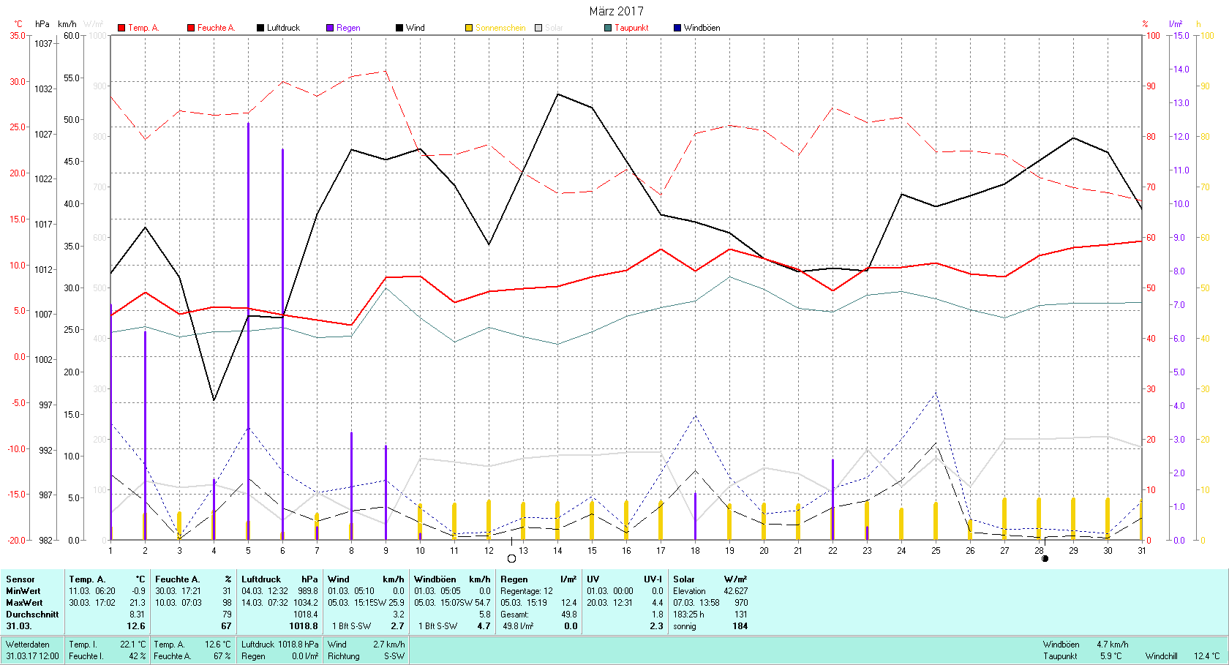Click the black Wind legend swatch

[399, 28]
